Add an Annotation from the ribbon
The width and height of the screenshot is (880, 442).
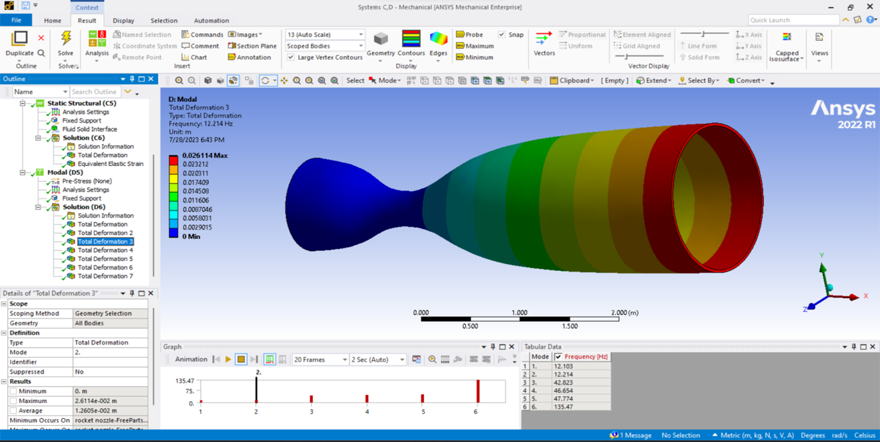(249, 58)
